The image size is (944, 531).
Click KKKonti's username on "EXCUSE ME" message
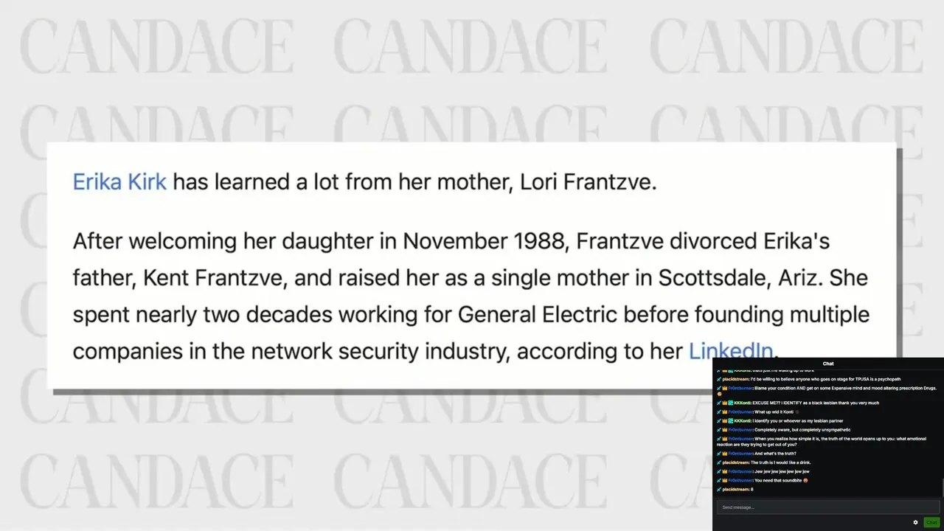[742, 403]
